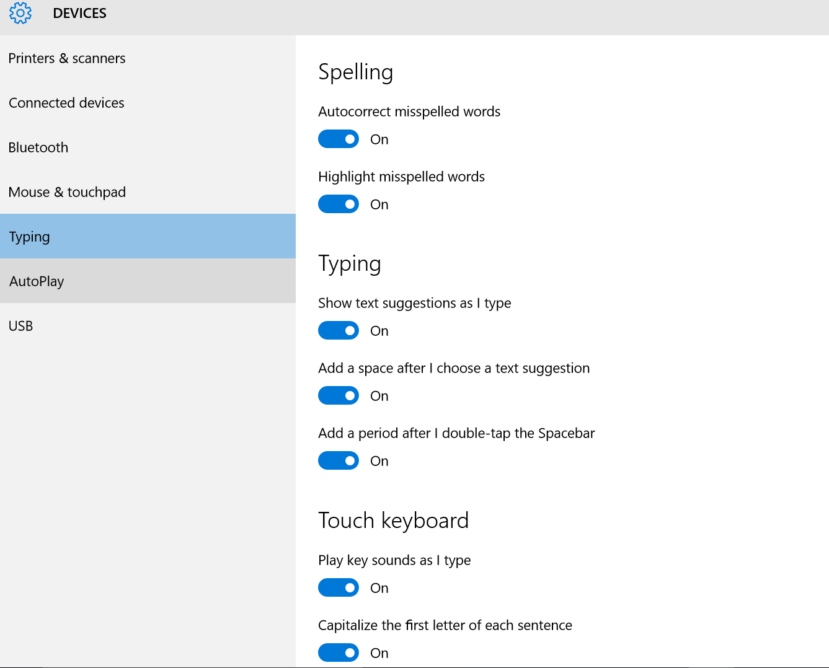
Task: Toggle Highlight misspelled words switch
Action: tap(339, 204)
